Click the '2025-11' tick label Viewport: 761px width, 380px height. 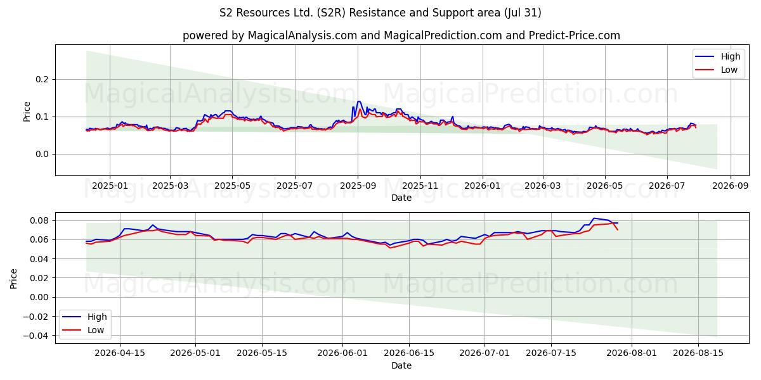click(x=420, y=186)
